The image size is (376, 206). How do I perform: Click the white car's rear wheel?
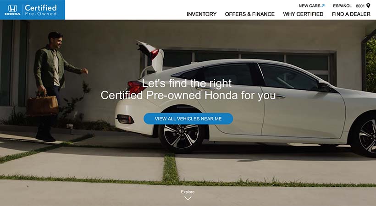tap(181, 136)
